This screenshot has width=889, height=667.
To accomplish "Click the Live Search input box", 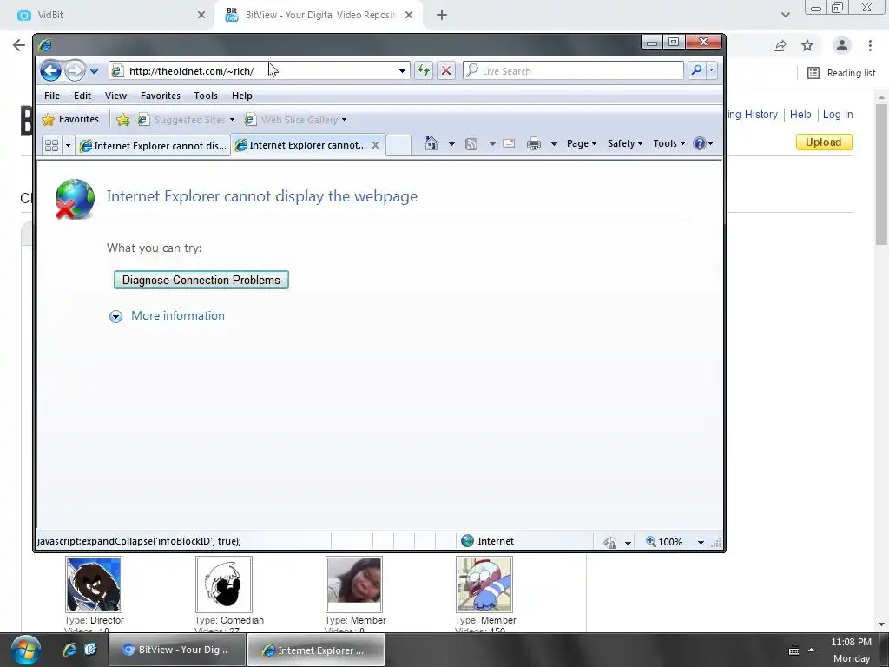I will 573,71.
